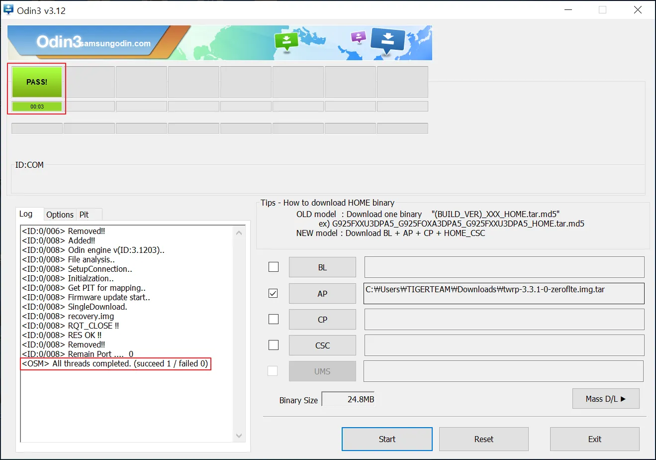Enable the CP checkbox

(x=274, y=319)
